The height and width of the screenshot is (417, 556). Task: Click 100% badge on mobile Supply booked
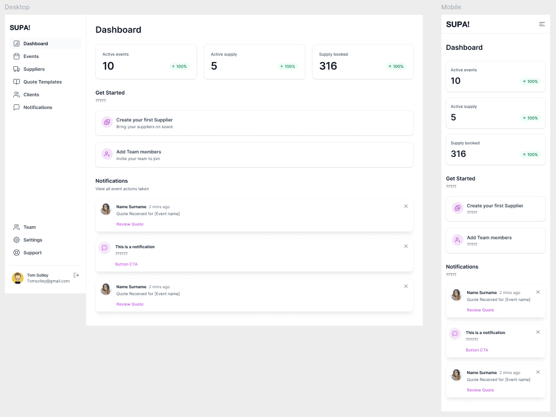530,154
